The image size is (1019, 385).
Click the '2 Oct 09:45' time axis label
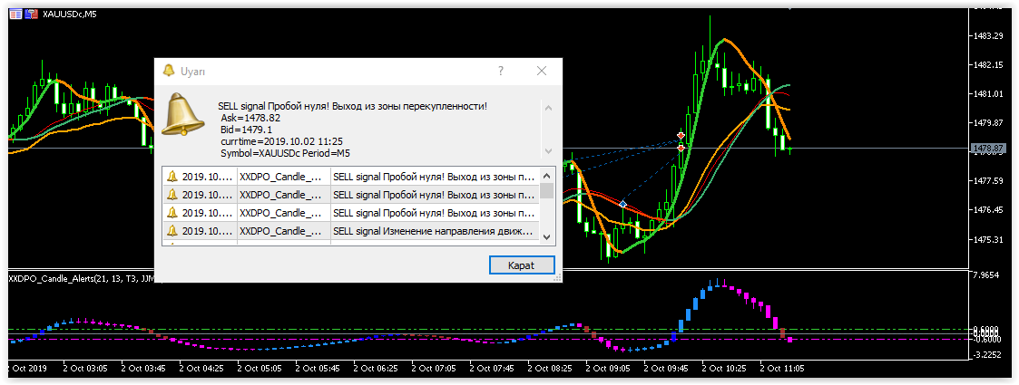coord(666,368)
